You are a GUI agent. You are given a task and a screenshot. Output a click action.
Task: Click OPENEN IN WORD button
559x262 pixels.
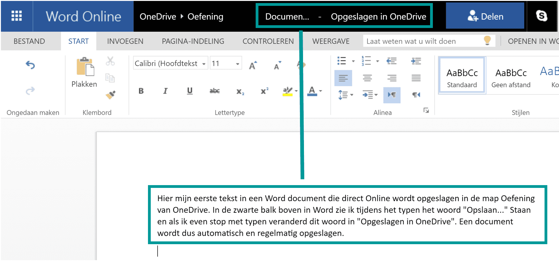[x=533, y=41]
